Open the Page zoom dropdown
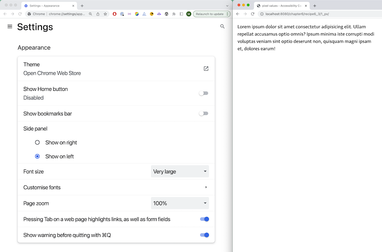 (180, 203)
